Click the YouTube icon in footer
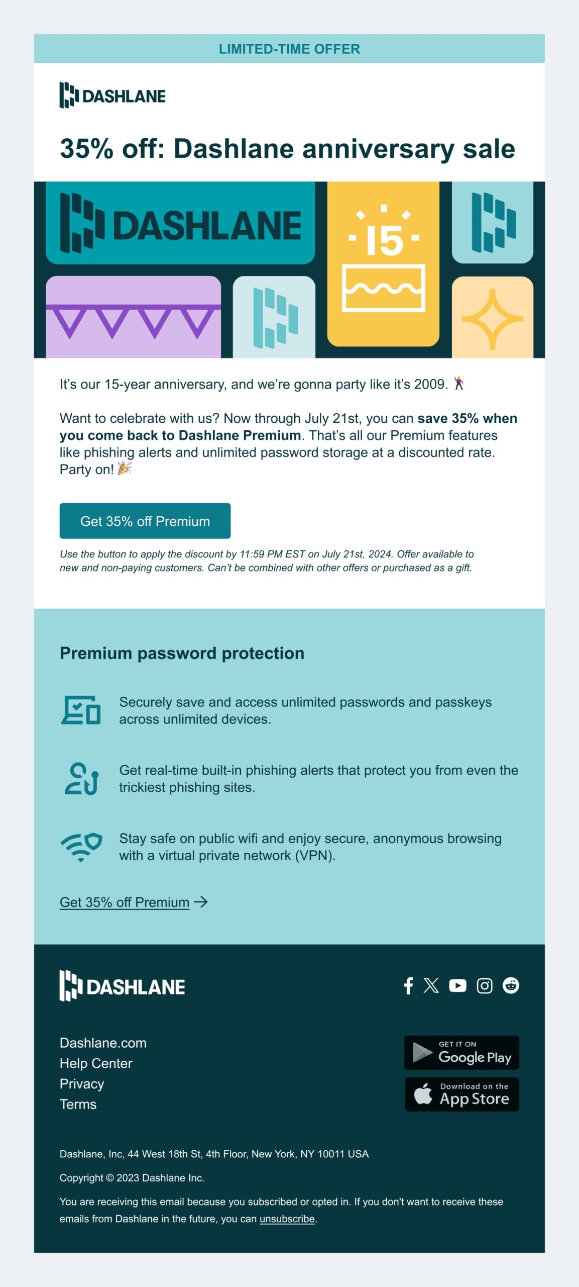 coord(457,985)
